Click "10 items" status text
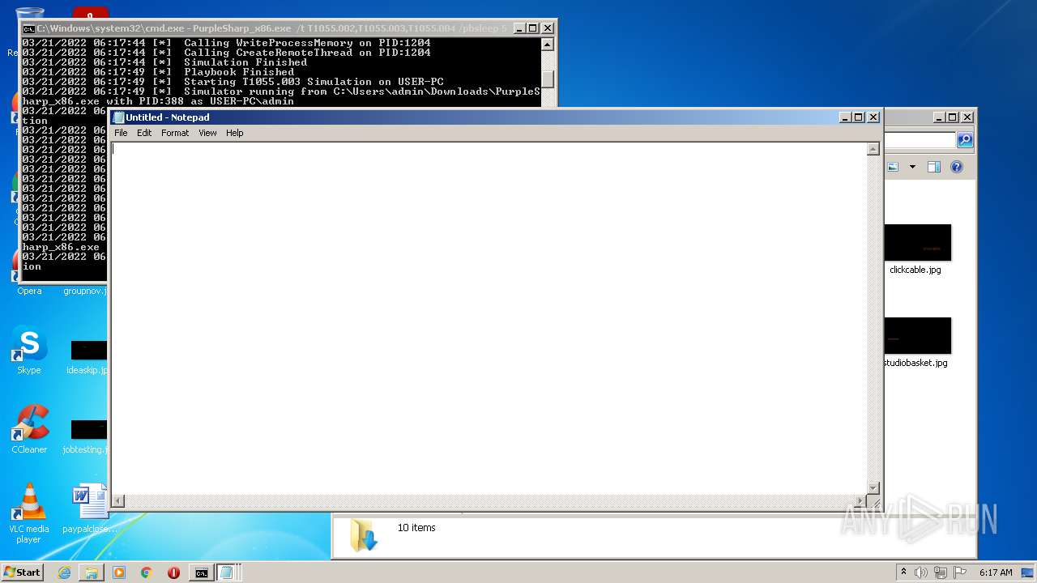 [416, 527]
